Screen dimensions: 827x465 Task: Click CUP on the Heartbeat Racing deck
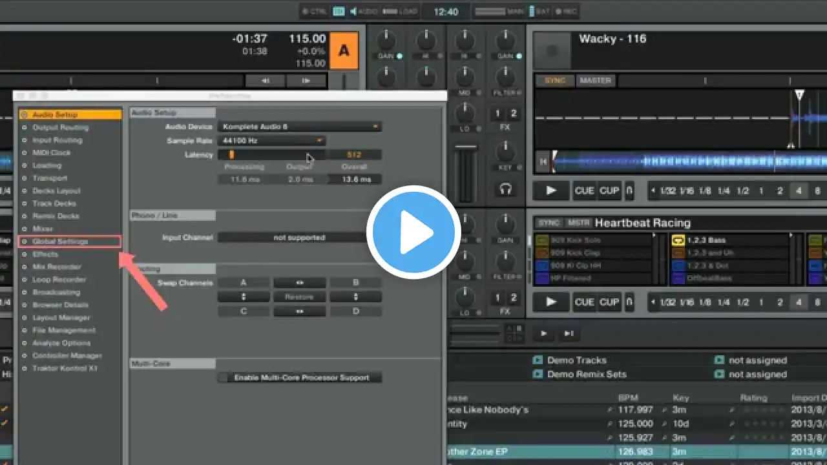(x=609, y=302)
